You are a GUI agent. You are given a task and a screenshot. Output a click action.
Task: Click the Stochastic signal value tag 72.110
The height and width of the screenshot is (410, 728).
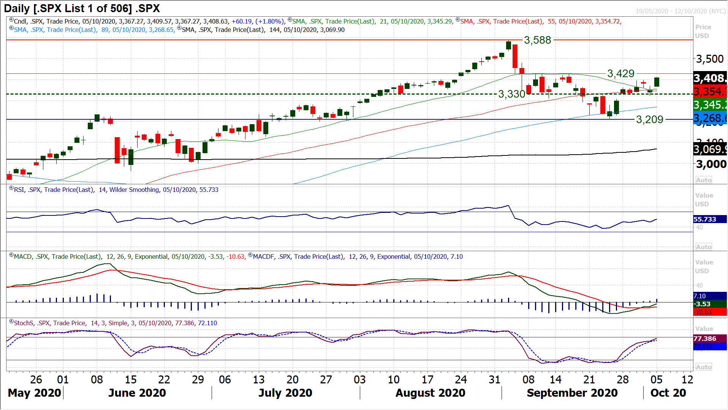[710, 347]
